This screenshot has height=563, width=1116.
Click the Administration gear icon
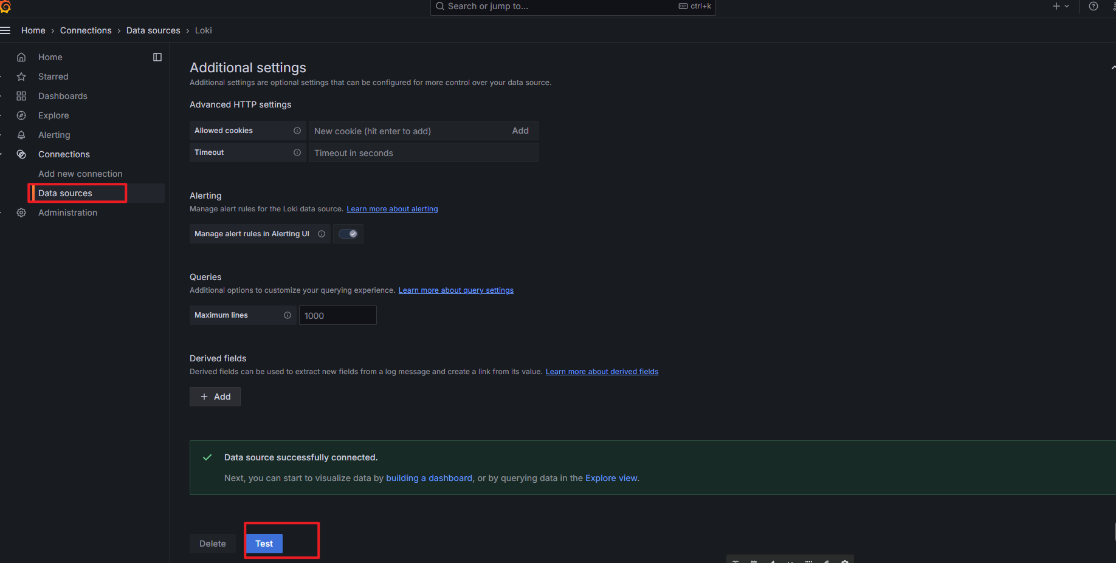tap(21, 213)
